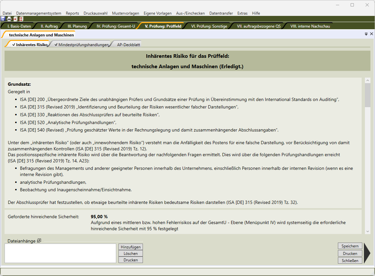The image size is (375, 276).
Task: Switch to the Mindestprüfungshandlungen tab
Action: point(81,45)
